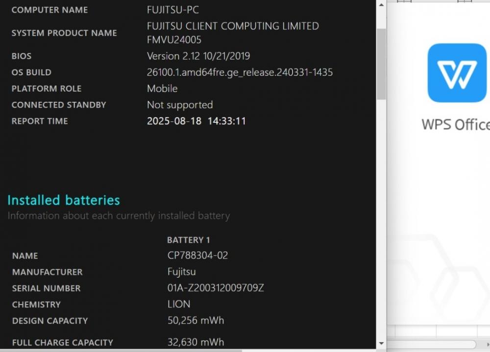This screenshot has width=490, height=352.
Task: Click the SERIAL NUMBER label
Action: (46, 288)
